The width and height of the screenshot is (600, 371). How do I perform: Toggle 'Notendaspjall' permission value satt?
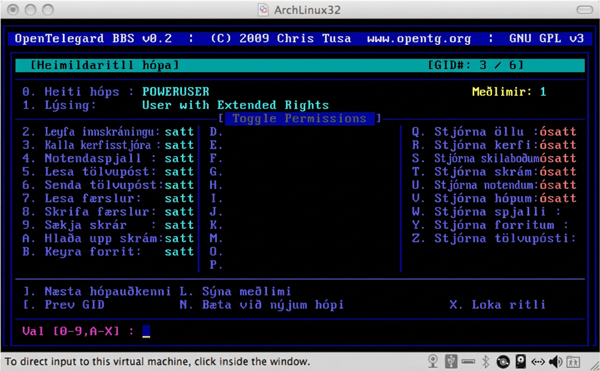click(x=179, y=158)
